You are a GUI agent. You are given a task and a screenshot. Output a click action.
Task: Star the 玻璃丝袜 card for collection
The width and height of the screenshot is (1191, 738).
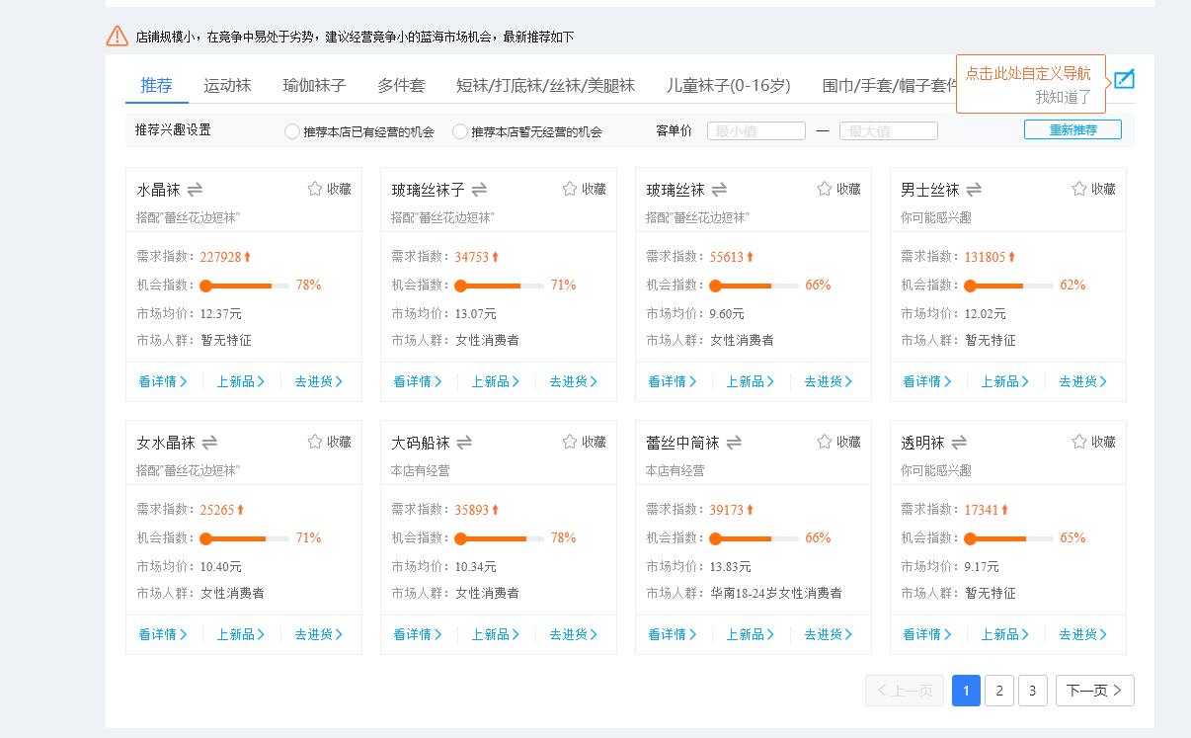point(822,189)
